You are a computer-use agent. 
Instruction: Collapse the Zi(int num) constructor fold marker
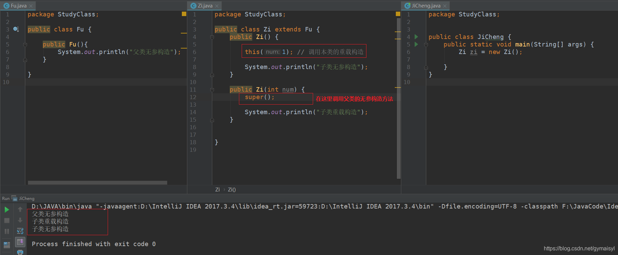tap(212, 90)
